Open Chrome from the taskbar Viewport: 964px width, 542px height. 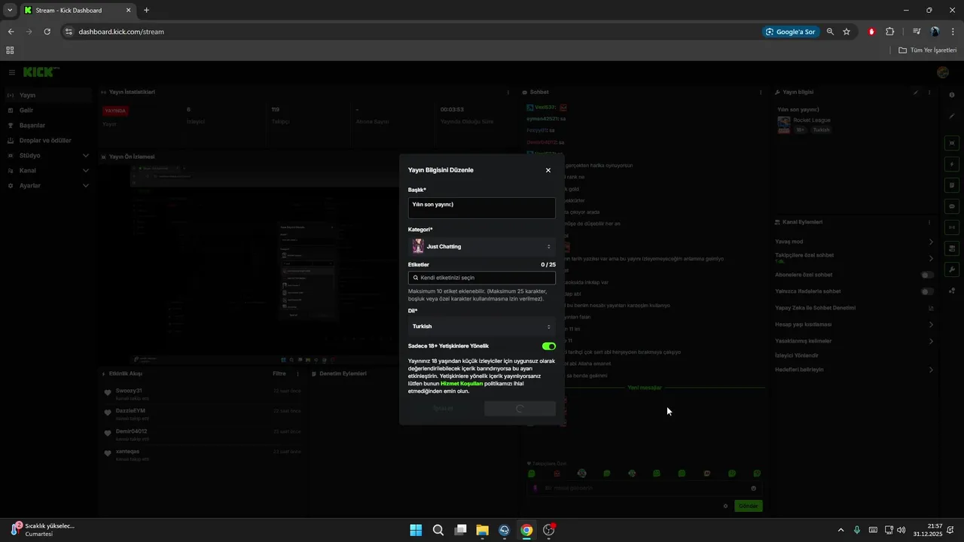click(526, 530)
